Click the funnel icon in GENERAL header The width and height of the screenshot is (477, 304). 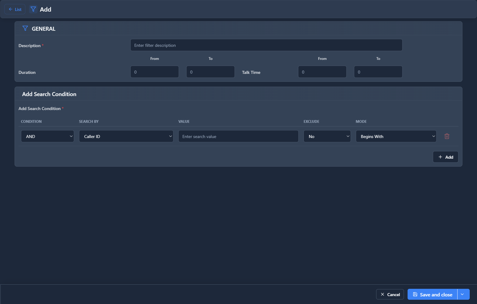point(25,29)
